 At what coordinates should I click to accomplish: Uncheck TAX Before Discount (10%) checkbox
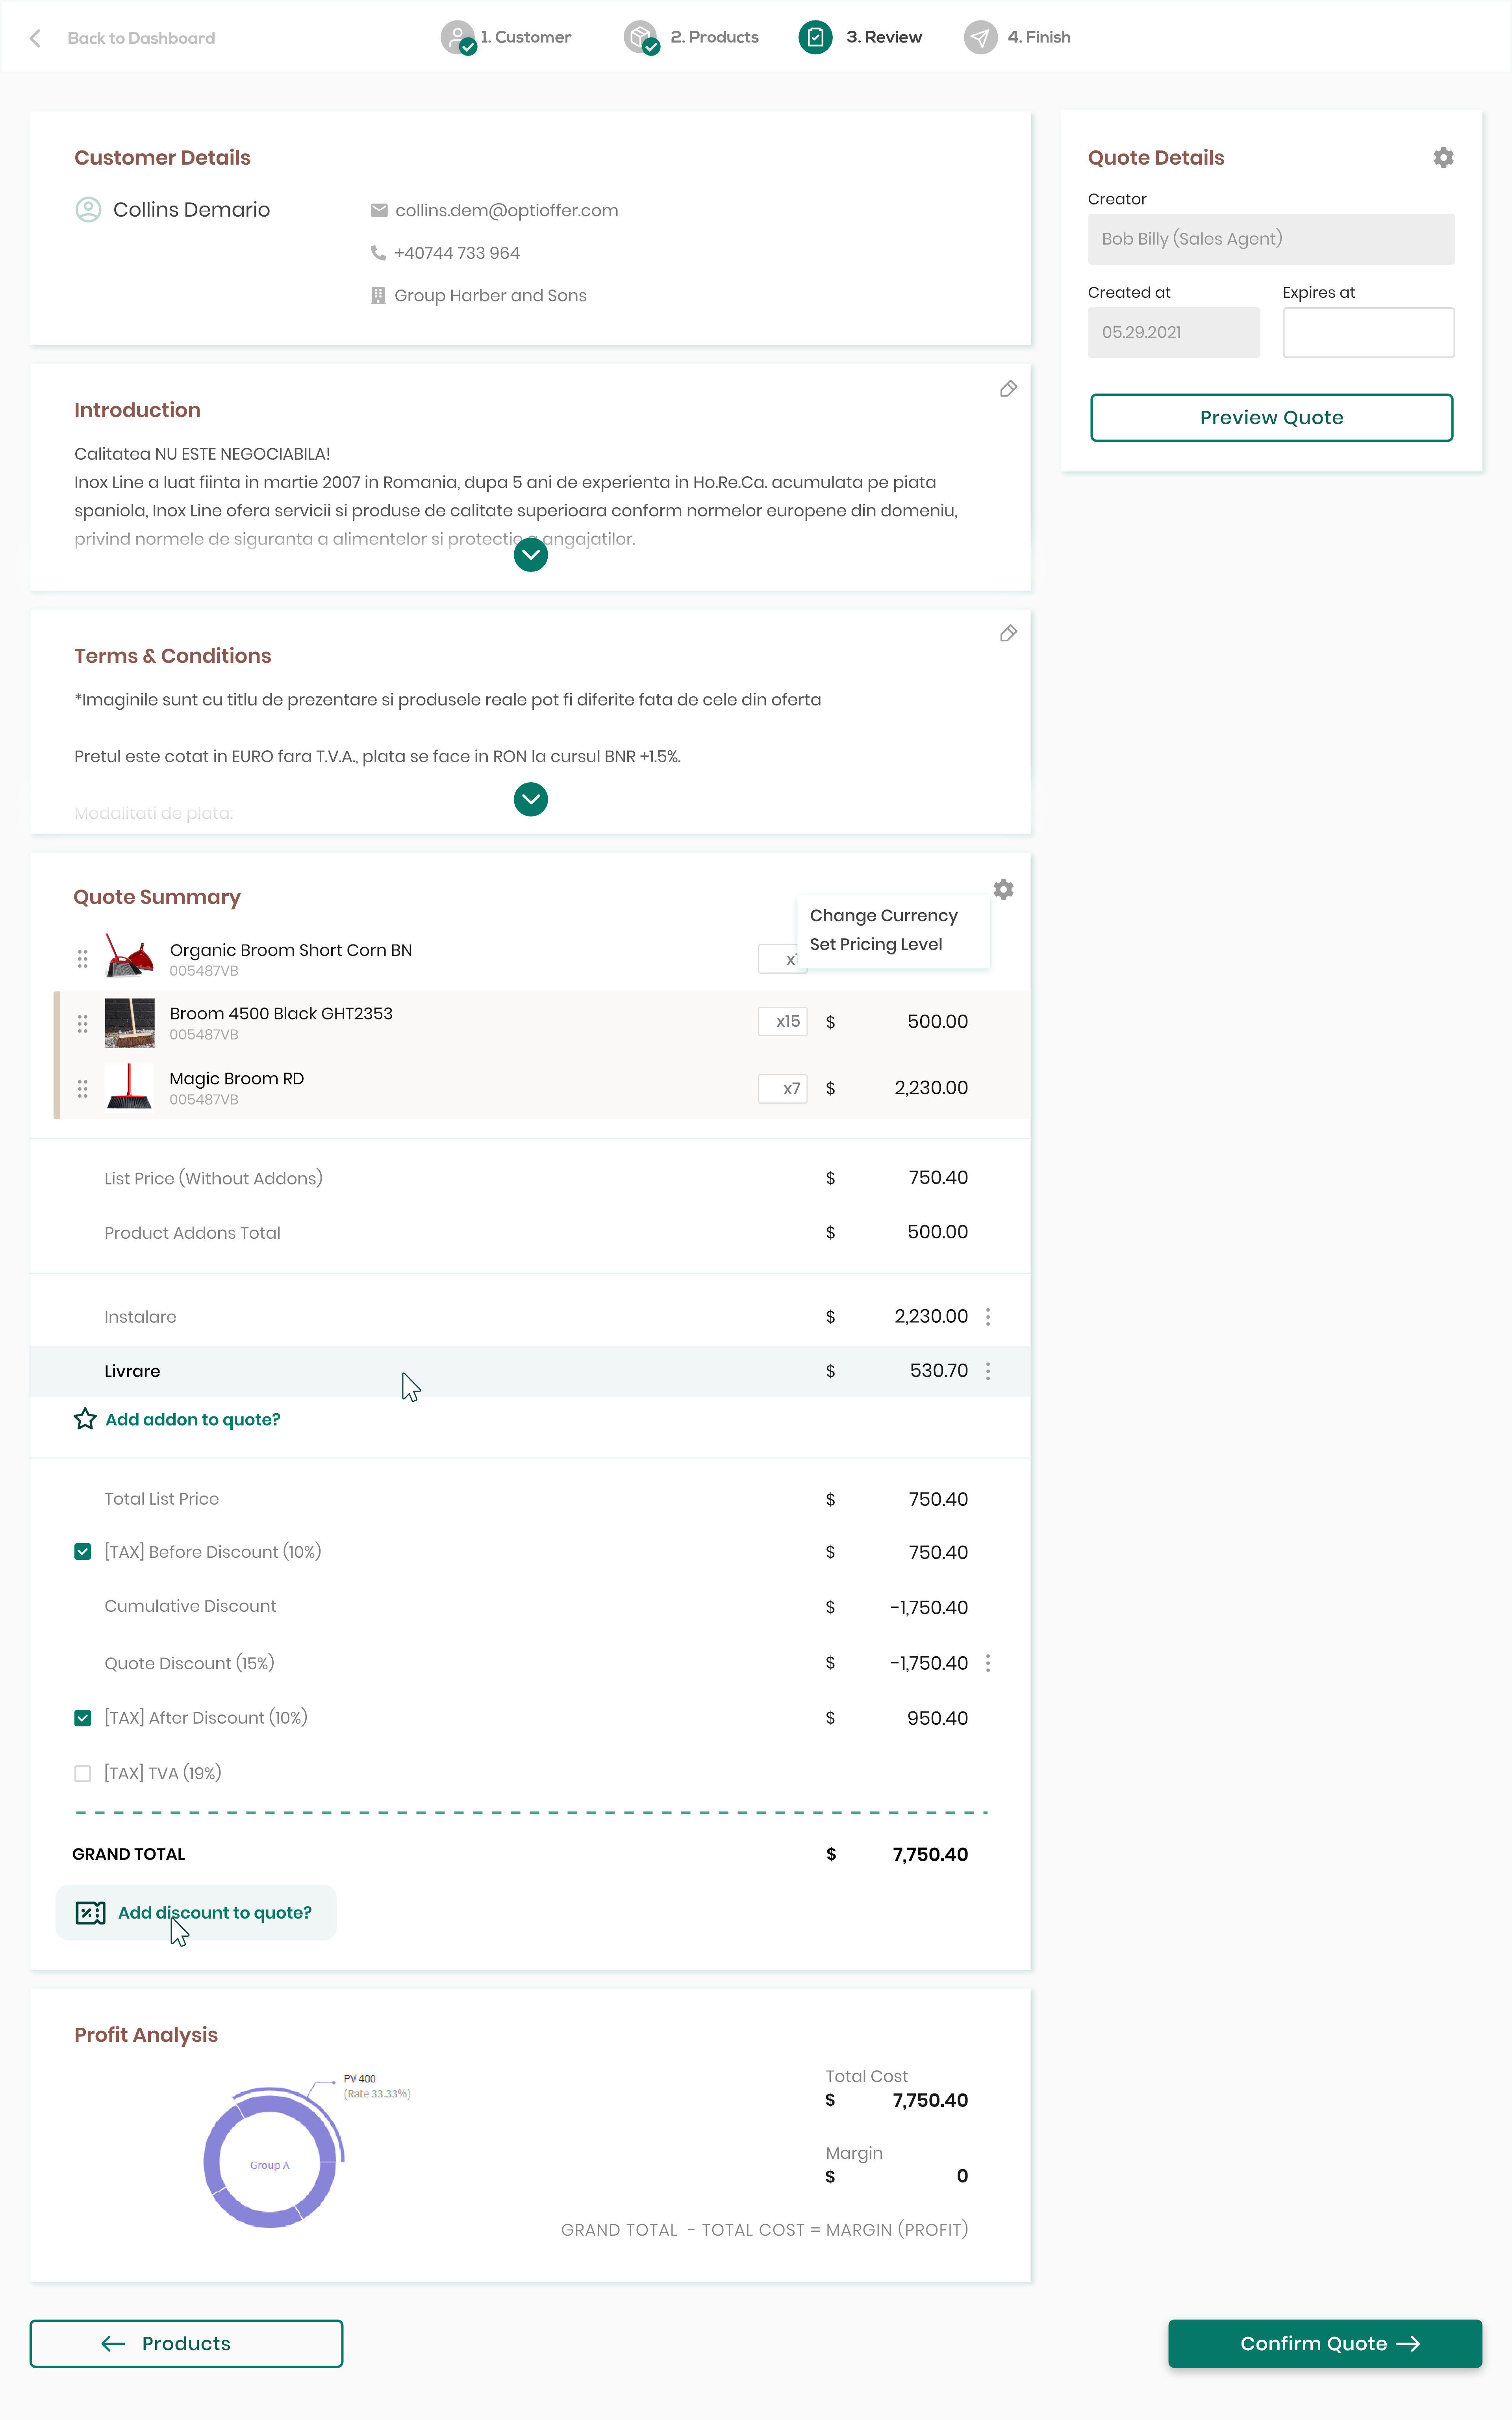(83, 1551)
